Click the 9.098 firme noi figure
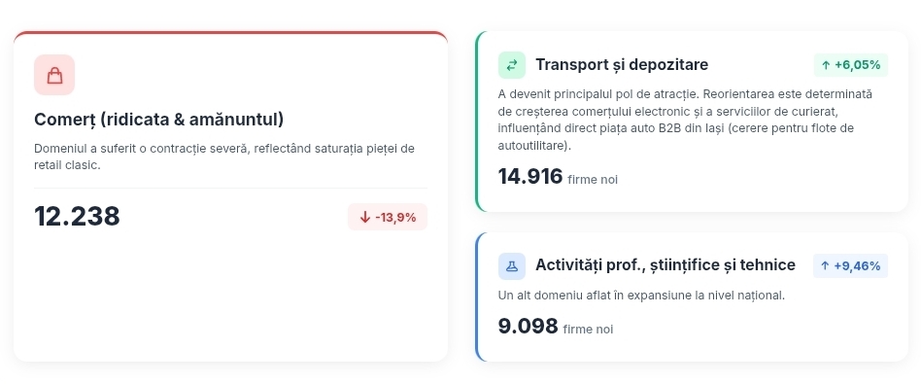 pos(555,326)
